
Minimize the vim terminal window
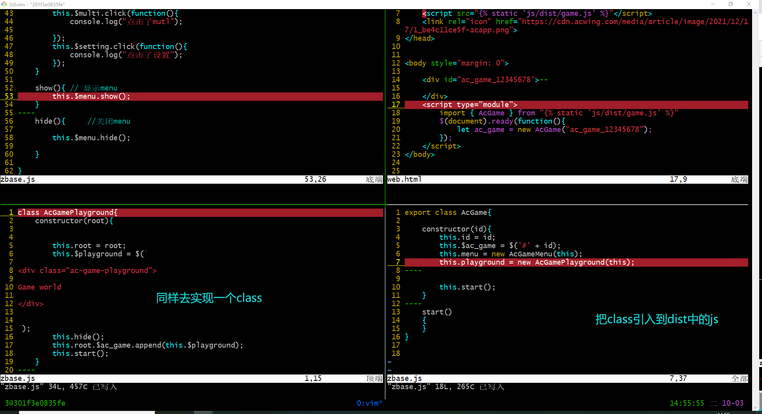(x=713, y=4)
